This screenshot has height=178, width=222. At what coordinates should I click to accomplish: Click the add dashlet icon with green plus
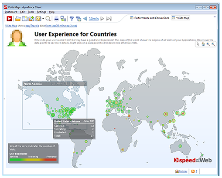31,19
